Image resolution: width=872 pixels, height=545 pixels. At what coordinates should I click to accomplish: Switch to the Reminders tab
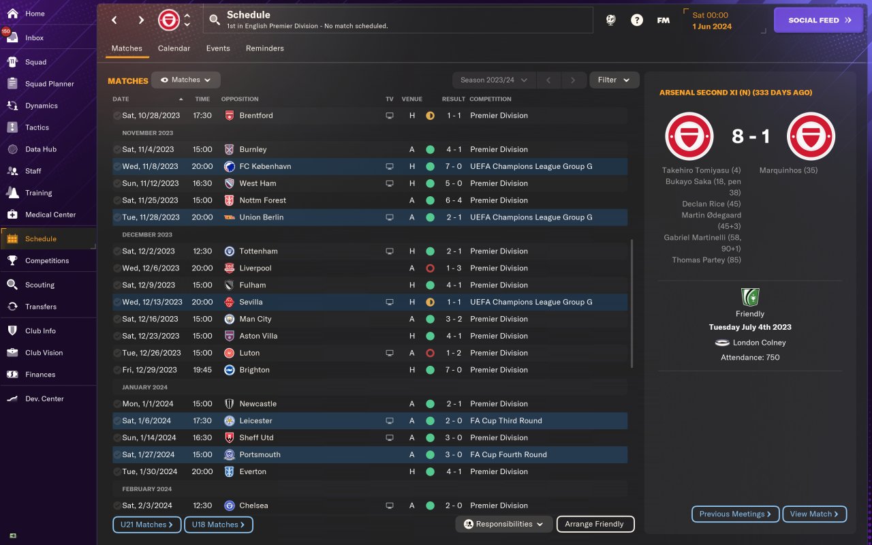265,49
